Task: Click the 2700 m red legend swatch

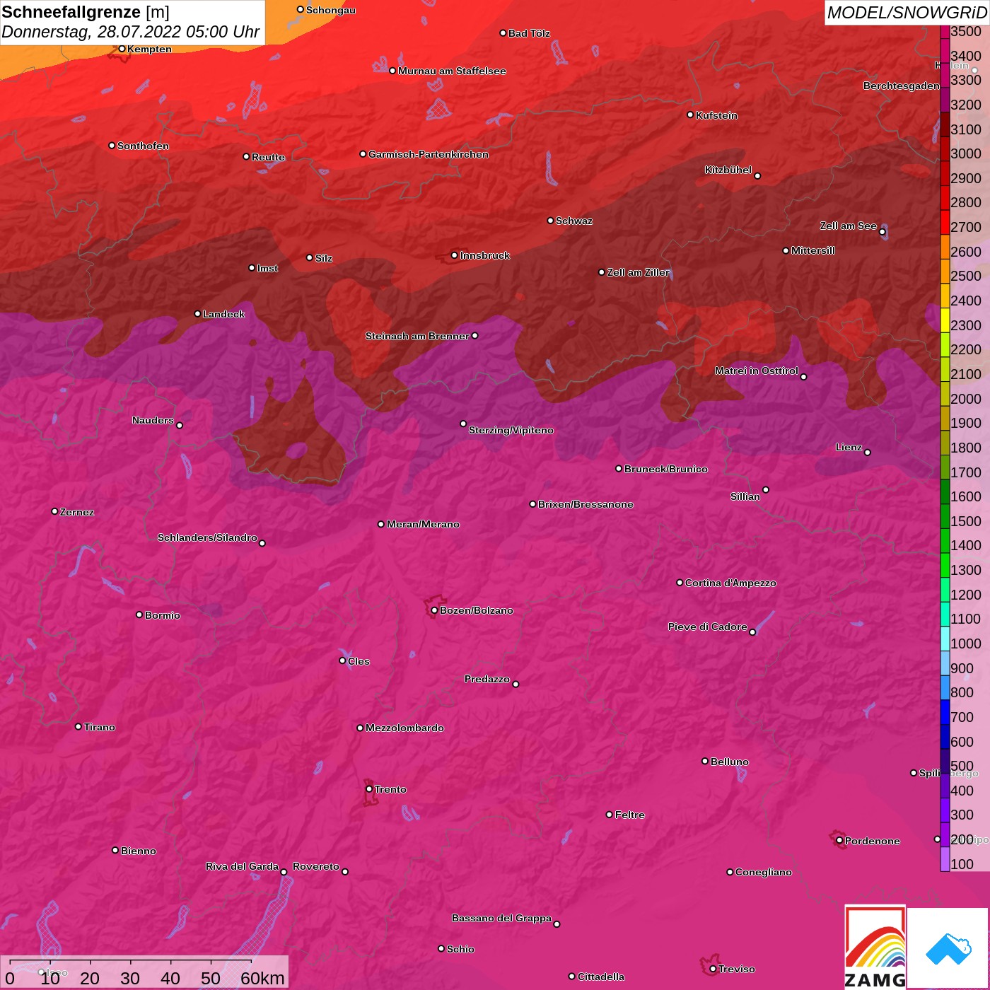Action: point(945,222)
